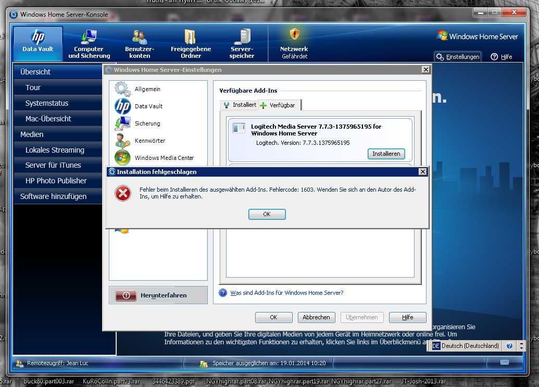Open Serverspeicher storage icon
The image size is (539, 387).
[x=242, y=44]
